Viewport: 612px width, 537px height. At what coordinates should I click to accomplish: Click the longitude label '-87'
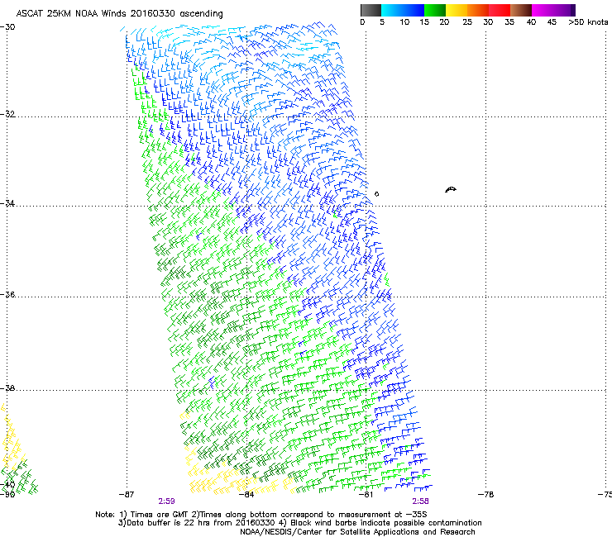coord(127,495)
